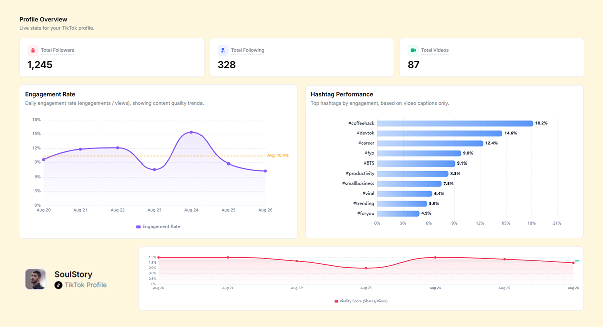Screen dimensions: 603x327
Task: Click the Aug 25 engagement data point
Action: [x=229, y=163]
